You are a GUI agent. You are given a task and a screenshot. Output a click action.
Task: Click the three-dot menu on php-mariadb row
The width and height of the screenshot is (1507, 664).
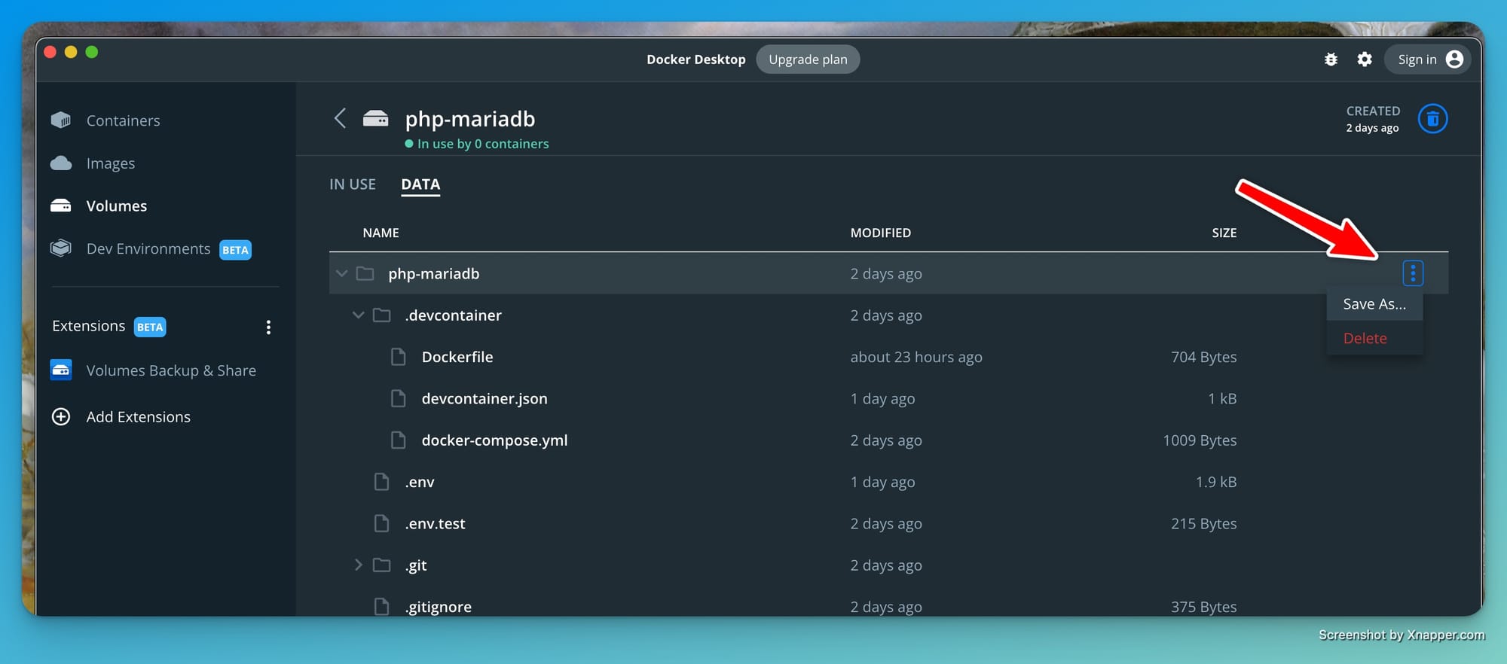[1413, 273]
